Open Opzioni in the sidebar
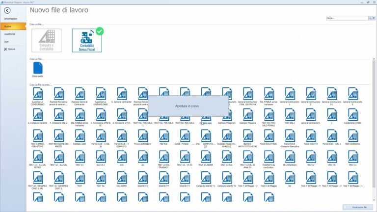This screenshot has height=212, width=377. click(x=10, y=49)
